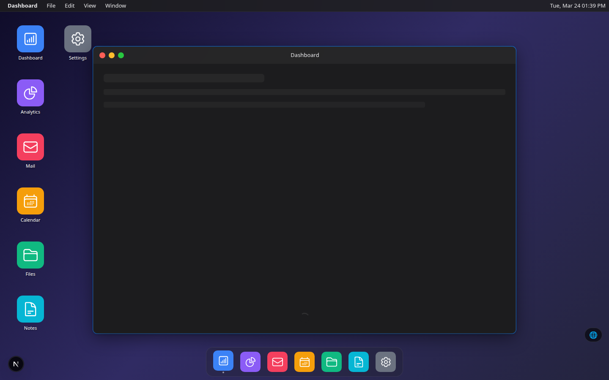Open the Files folder icon in the dock

pyautogui.click(x=331, y=361)
